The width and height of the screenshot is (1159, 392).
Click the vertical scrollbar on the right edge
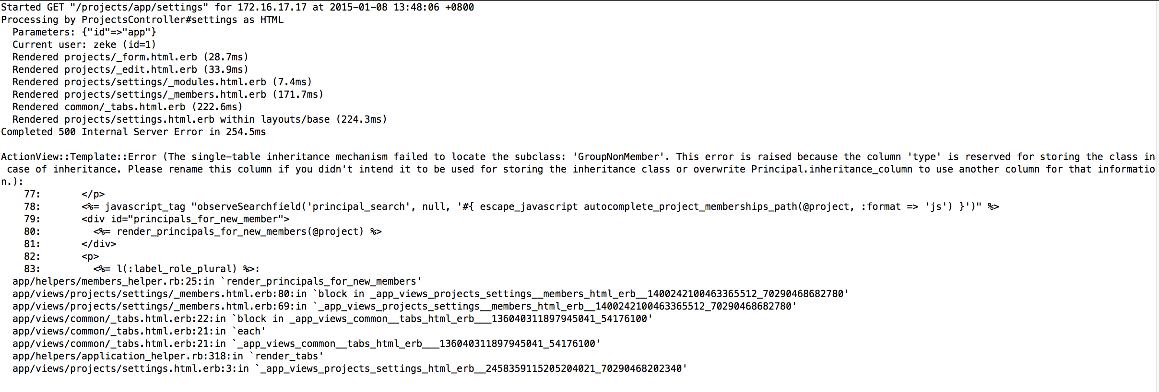(1157, 196)
